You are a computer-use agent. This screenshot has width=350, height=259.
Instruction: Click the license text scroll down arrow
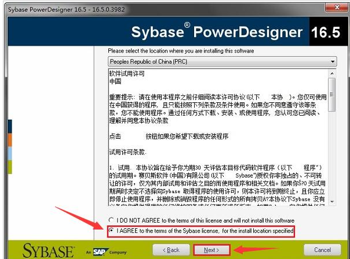coord(332,202)
